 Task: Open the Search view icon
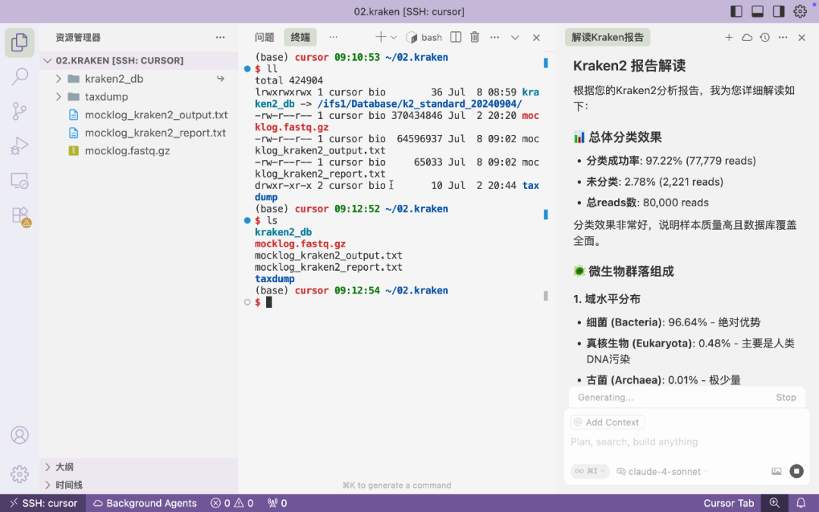[19, 77]
